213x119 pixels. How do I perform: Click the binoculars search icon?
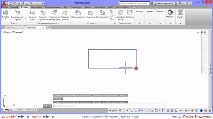click(152, 3)
